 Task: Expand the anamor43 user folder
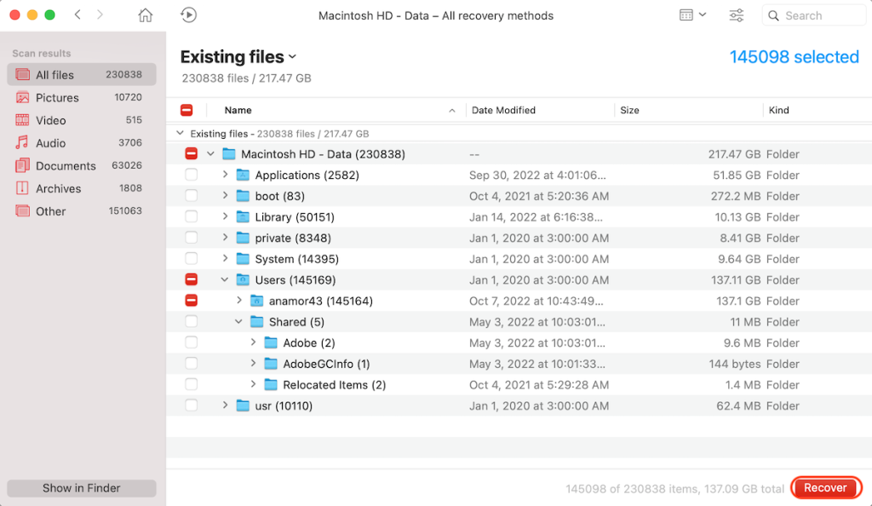coord(239,300)
